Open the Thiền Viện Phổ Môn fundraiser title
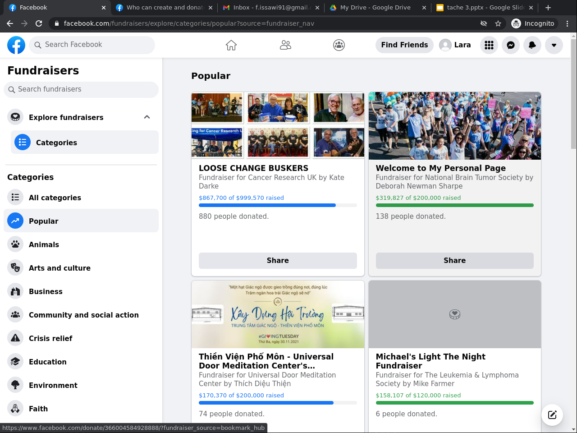Image resolution: width=577 pixels, height=433 pixels. point(266,361)
